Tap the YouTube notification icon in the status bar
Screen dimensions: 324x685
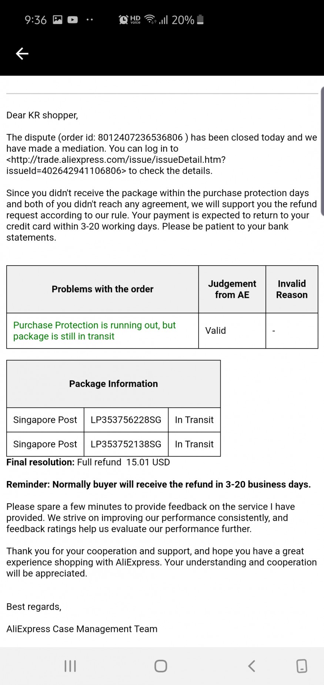pyautogui.click(x=73, y=20)
